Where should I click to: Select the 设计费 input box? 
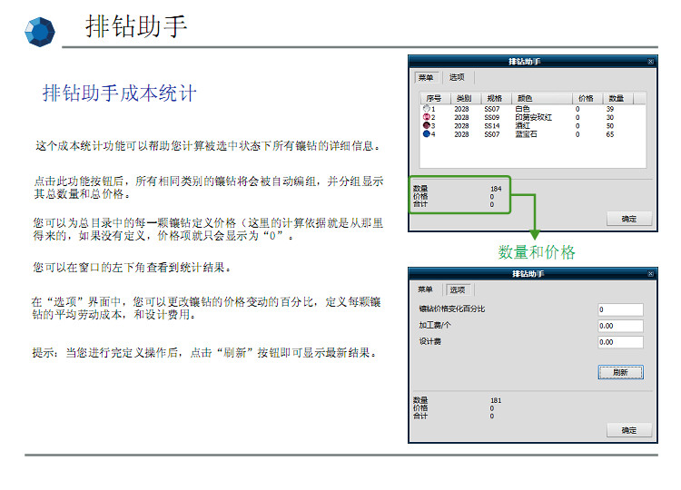(620, 342)
